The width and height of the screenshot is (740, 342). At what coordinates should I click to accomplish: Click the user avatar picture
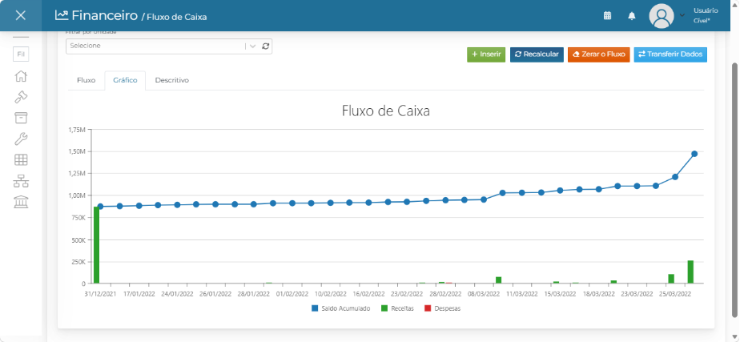click(662, 16)
